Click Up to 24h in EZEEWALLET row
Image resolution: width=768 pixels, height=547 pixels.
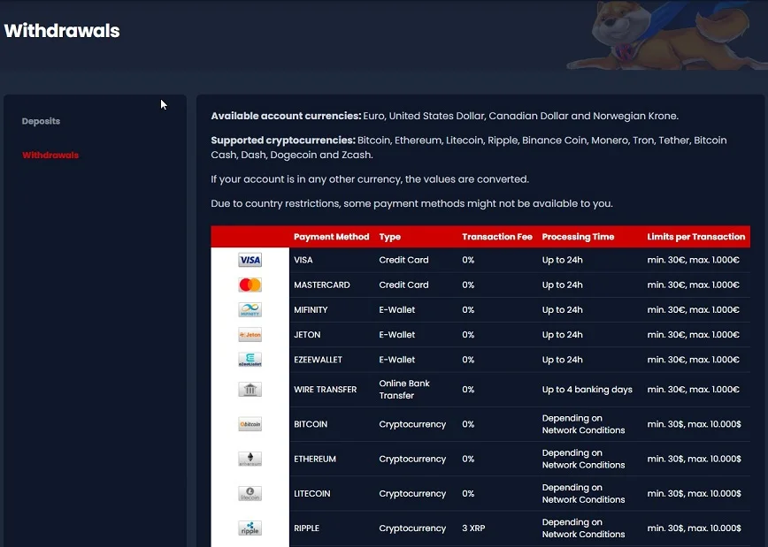[x=563, y=360]
